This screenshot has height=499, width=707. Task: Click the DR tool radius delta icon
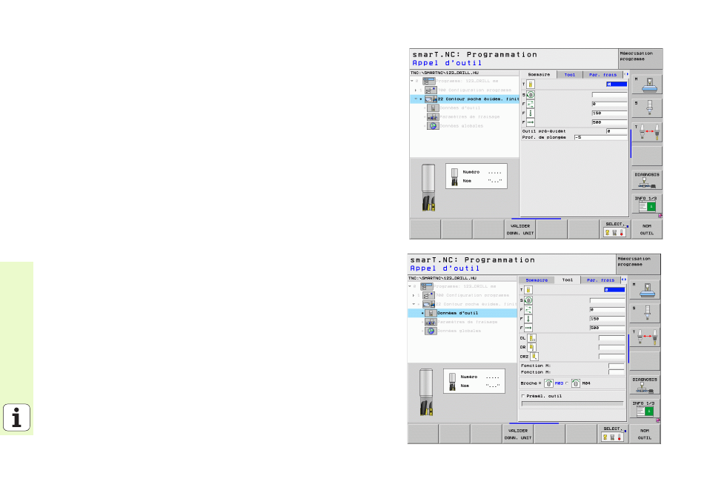point(532,347)
